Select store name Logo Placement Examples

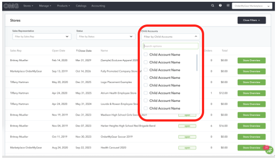point(116,82)
